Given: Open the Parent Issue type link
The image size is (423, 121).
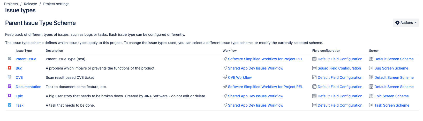Looking at the screenshot, I should tap(26, 59).
